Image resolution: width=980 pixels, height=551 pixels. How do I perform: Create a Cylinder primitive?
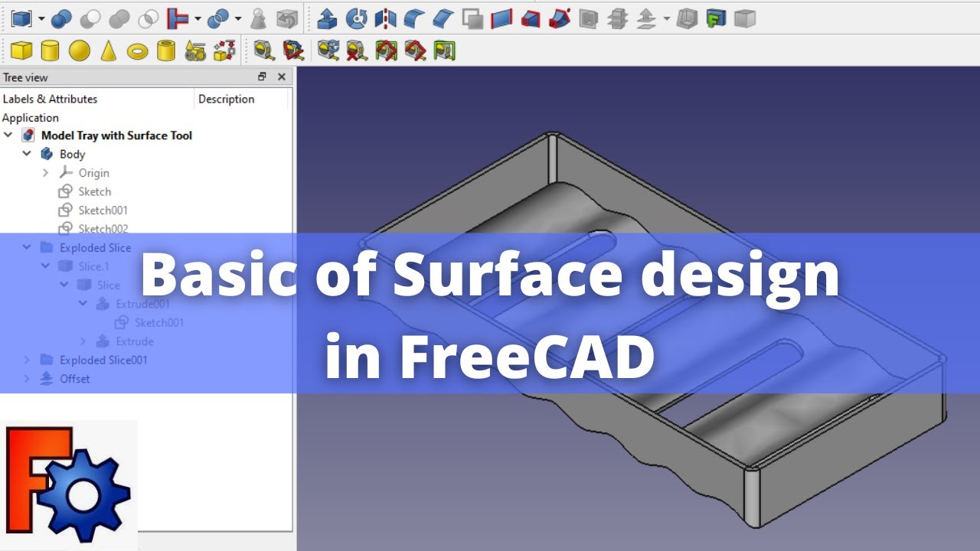click(x=50, y=51)
